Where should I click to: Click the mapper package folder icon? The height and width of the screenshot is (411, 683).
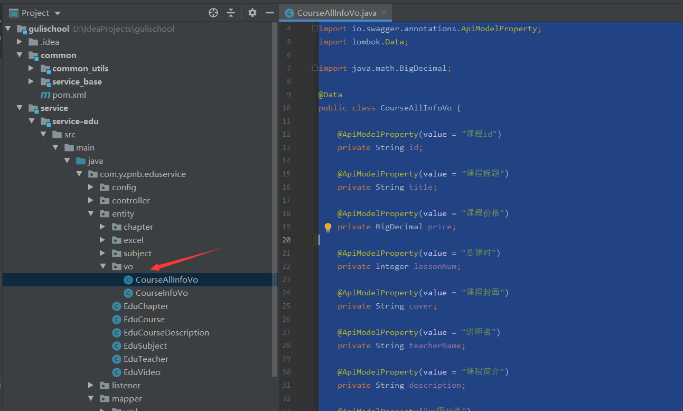[x=105, y=398]
